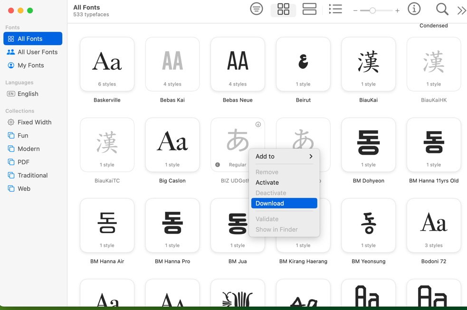The width and height of the screenshot is (467, 310).
Task: Switch to samples view layout
Action: pos(309,9)
